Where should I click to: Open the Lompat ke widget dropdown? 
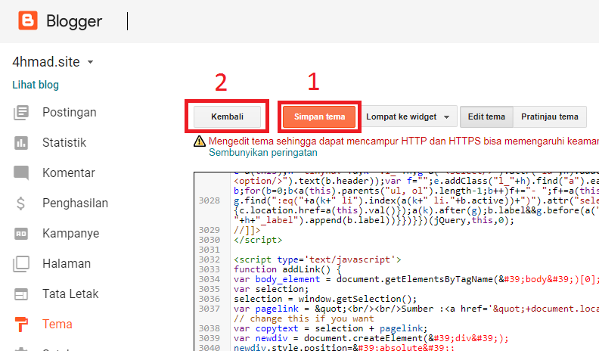pyautogui.click(x=408, y=116)
